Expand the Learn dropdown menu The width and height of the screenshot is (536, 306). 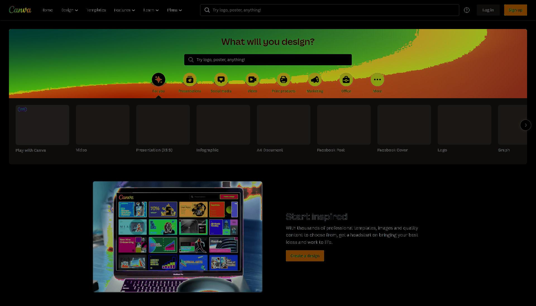[x=151, y=10]
